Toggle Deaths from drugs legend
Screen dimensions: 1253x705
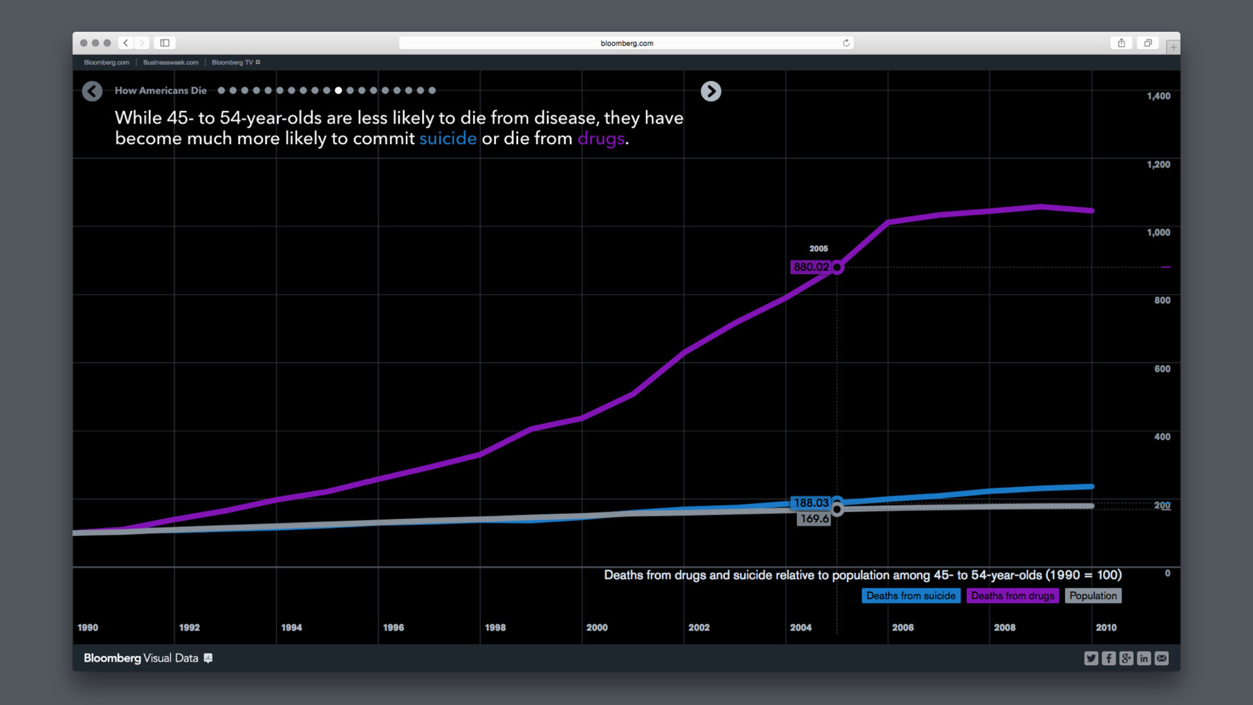(x=1012, y=596)
